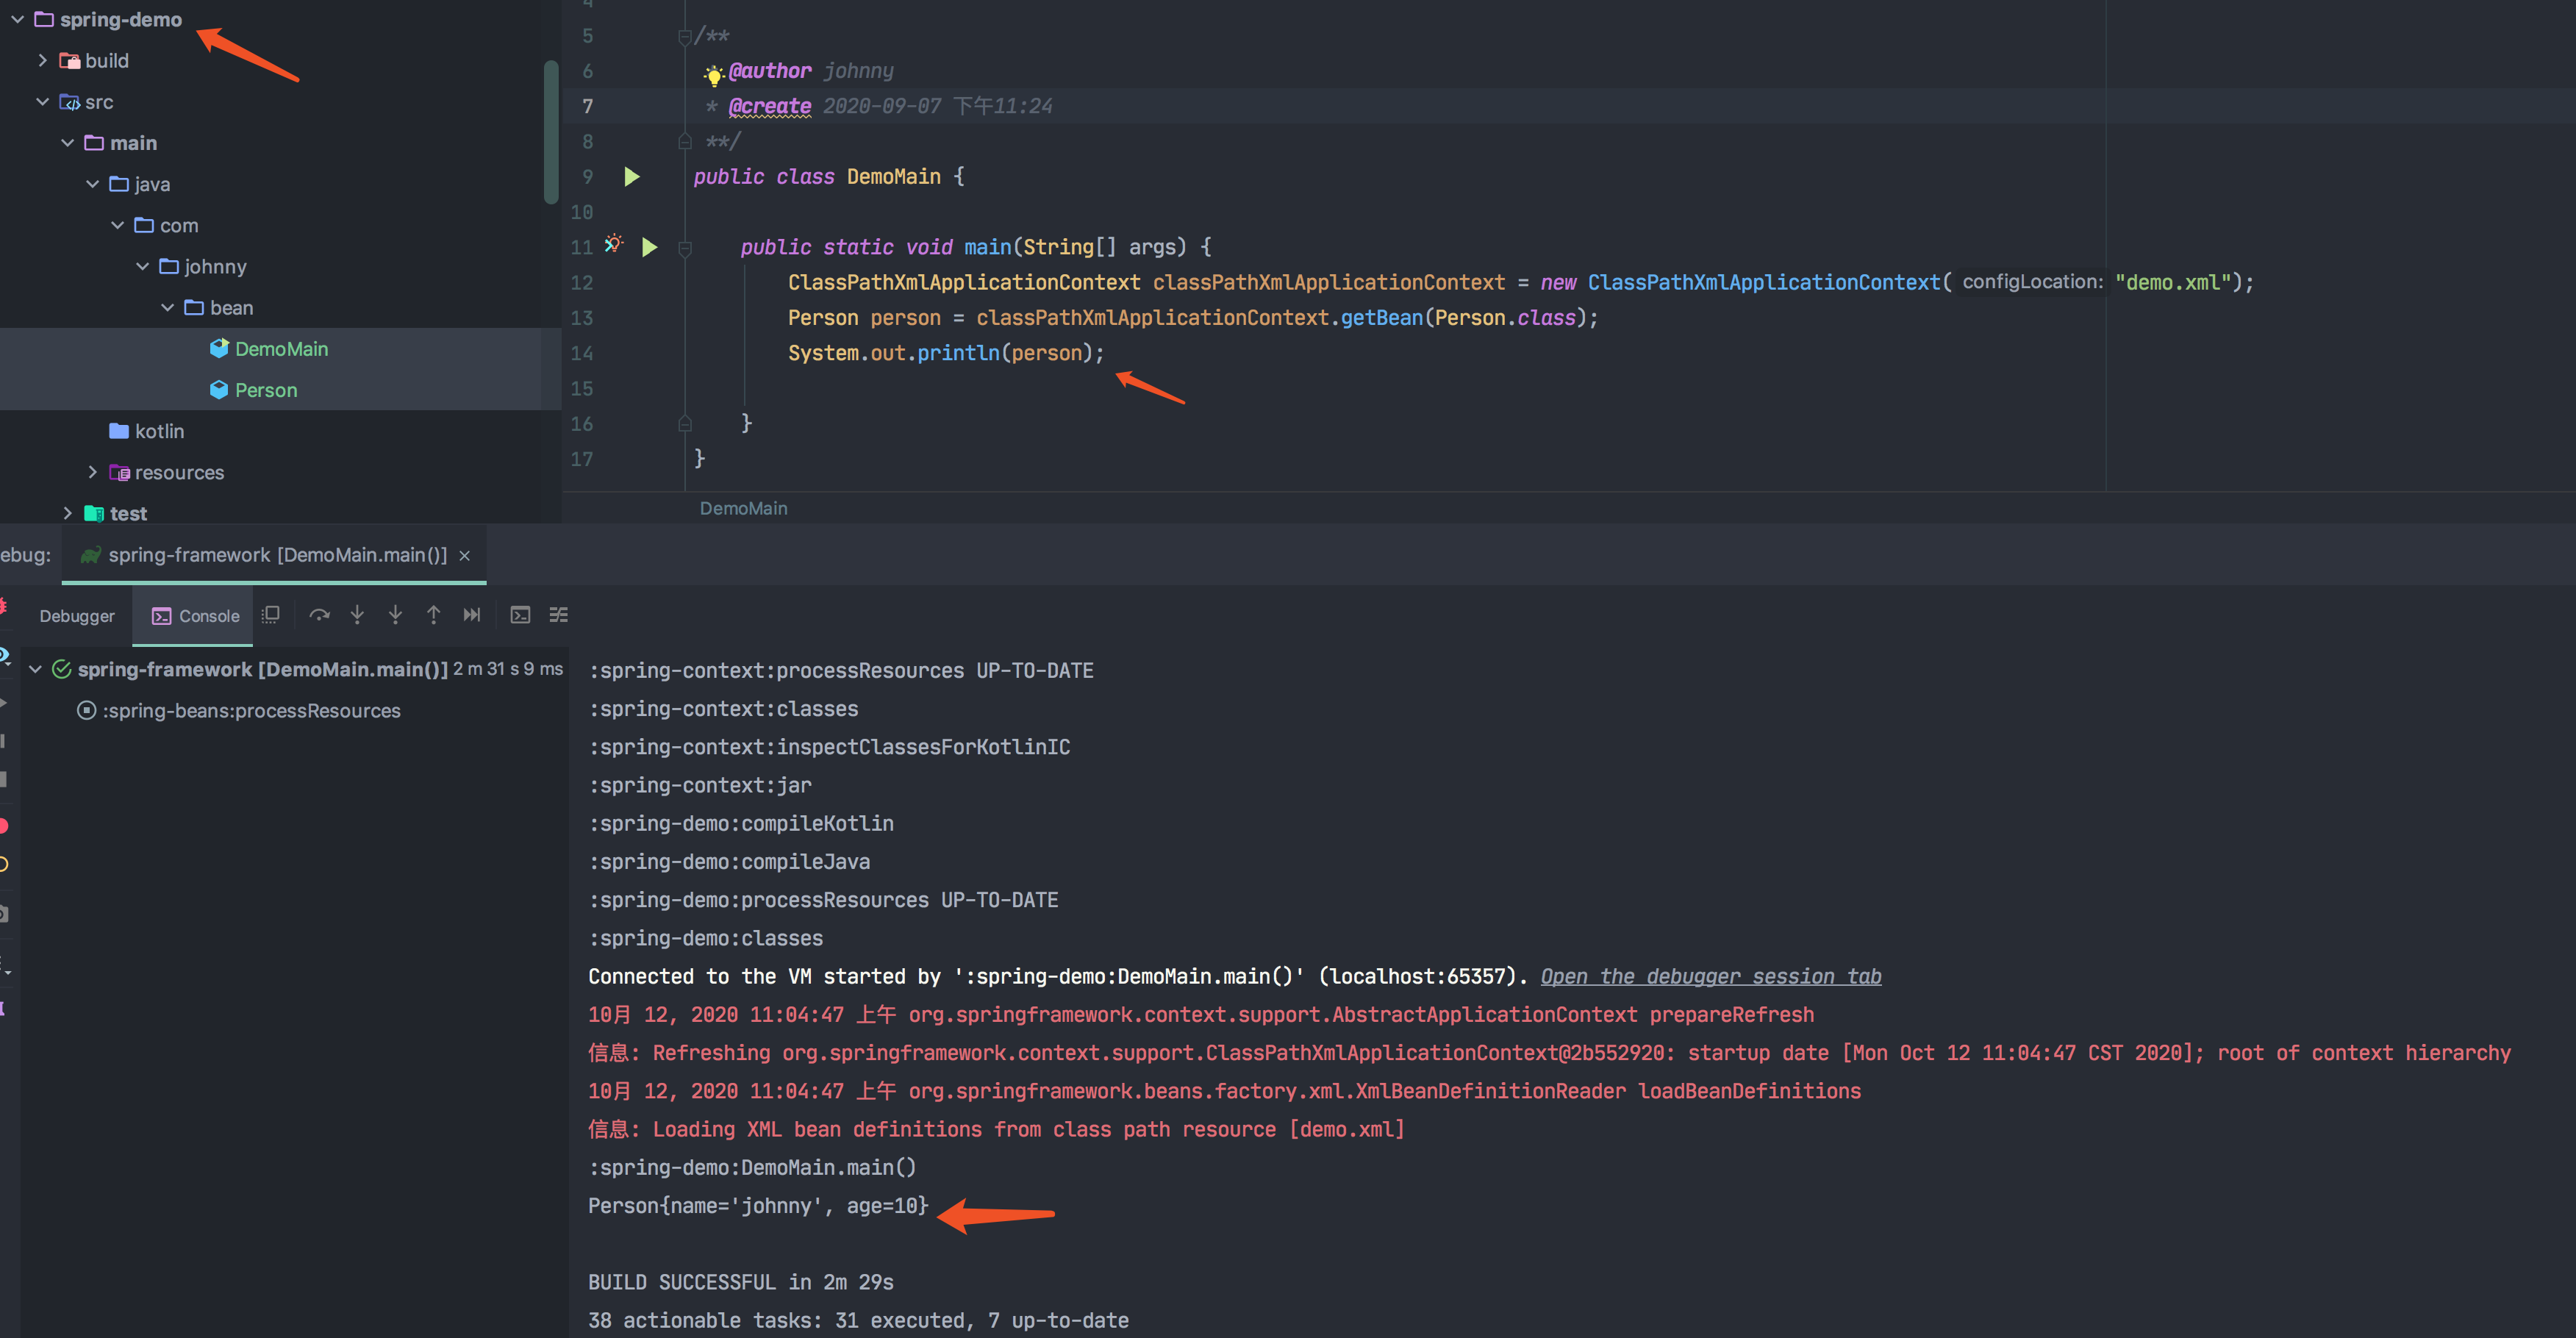
Task: Click Evaluate Expression toolbar icon
Action: click(520, 615)
